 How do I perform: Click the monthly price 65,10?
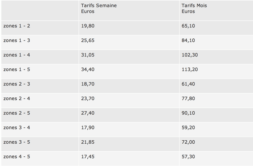point(188,26)
